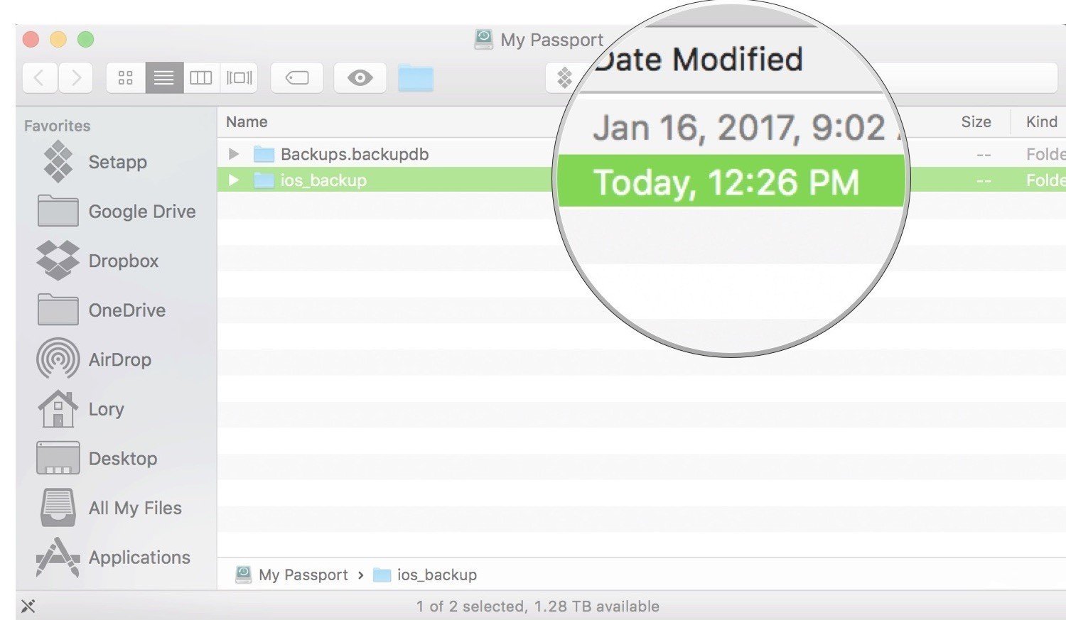The image size is (1066, 620).
Task: Open the Edit Tags button
Action: 297,77
